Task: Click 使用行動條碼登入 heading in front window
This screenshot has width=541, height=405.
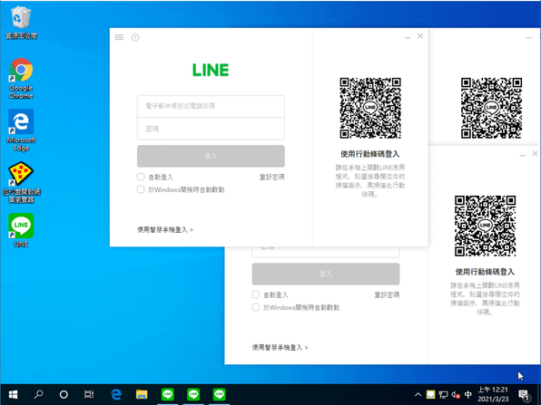Action: click(370, 154)
